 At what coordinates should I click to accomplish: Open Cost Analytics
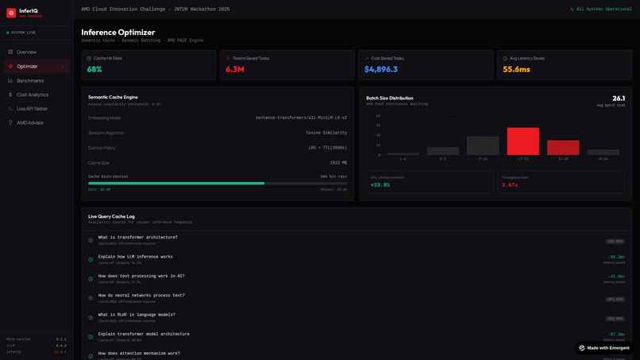point(37,95)
